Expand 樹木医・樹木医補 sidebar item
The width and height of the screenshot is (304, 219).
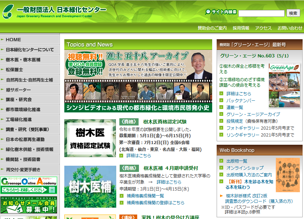coord(23,59)
